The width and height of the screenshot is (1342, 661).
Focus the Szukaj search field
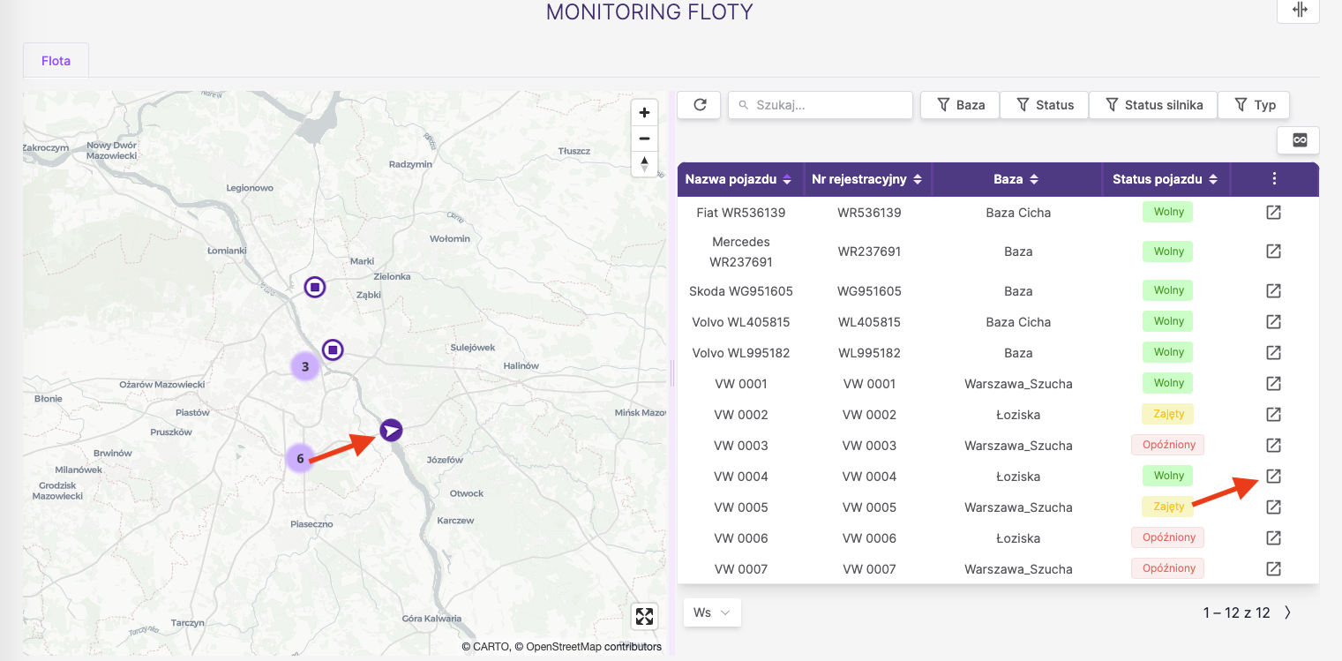(x=821, y=105)
